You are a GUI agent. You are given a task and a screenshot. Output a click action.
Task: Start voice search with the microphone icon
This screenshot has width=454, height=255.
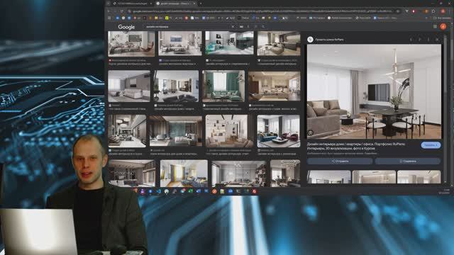coord(248,27)
